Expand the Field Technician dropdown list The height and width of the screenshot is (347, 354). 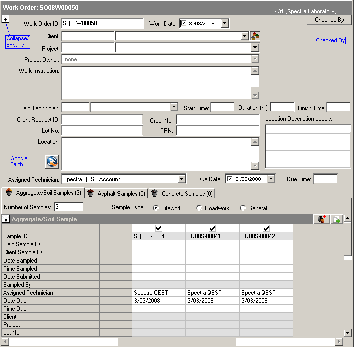174,107
